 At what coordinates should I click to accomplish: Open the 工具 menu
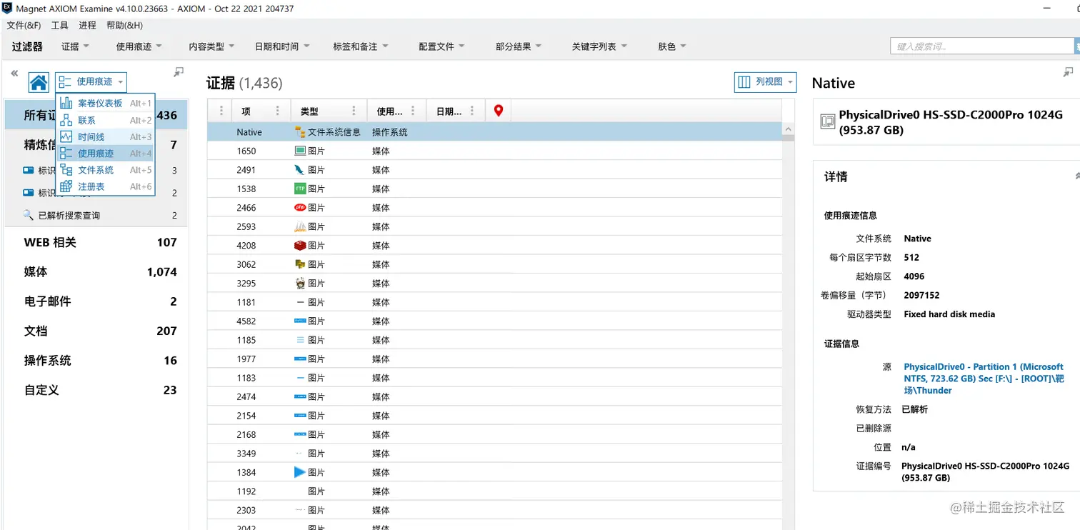pyautogui.click(x=59, y=25)
